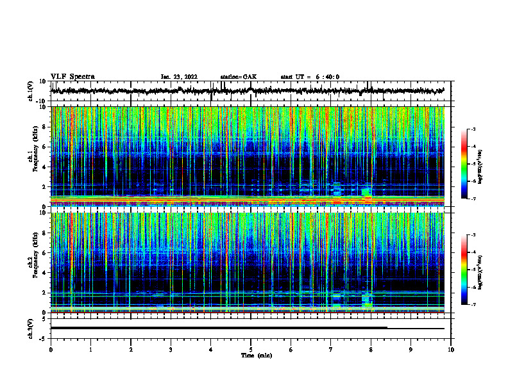Click time axis tick label "10"

451,350
